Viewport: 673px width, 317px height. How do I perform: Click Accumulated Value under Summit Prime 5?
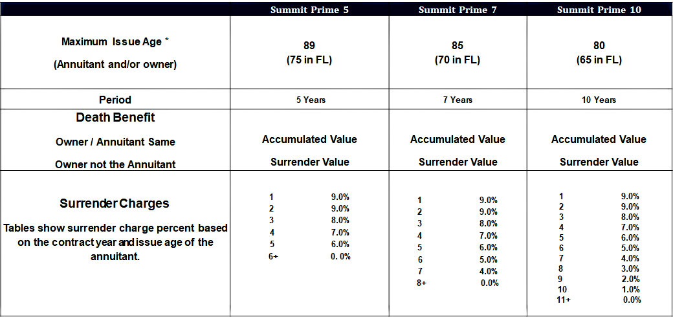pyautogui.click(x=309, y=139)
